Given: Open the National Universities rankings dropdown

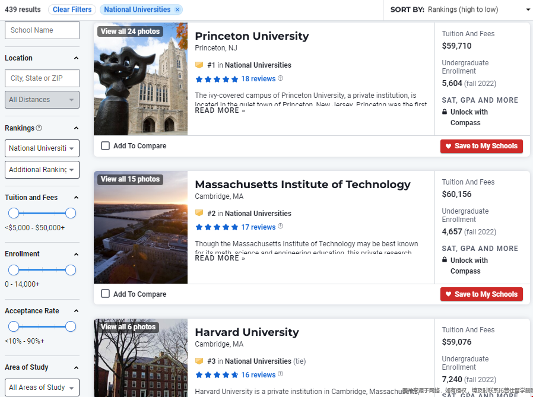Looking at the screenshot, I should 42,148.
